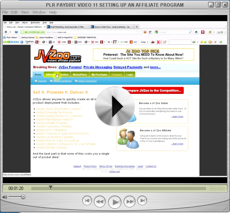
Task: Open the Window menu of the video player
Action: [x=39, y=12]
